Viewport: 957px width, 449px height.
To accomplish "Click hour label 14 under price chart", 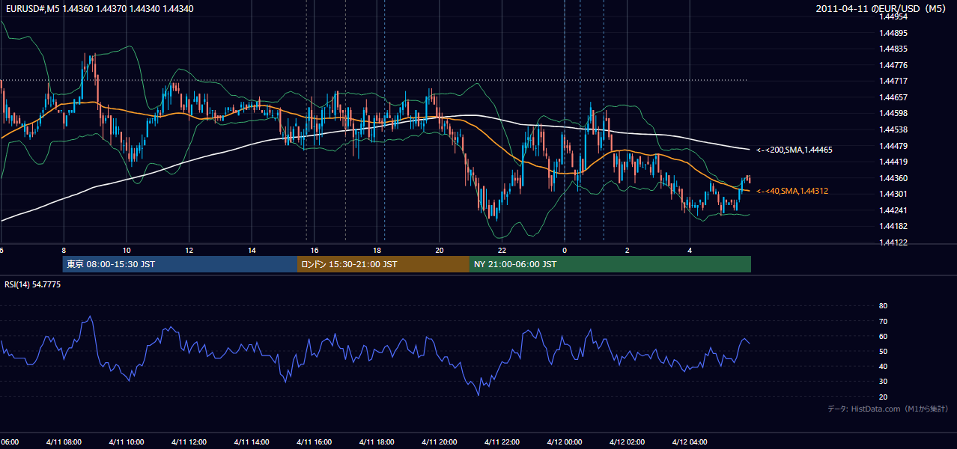I will (x=252, y=250).
